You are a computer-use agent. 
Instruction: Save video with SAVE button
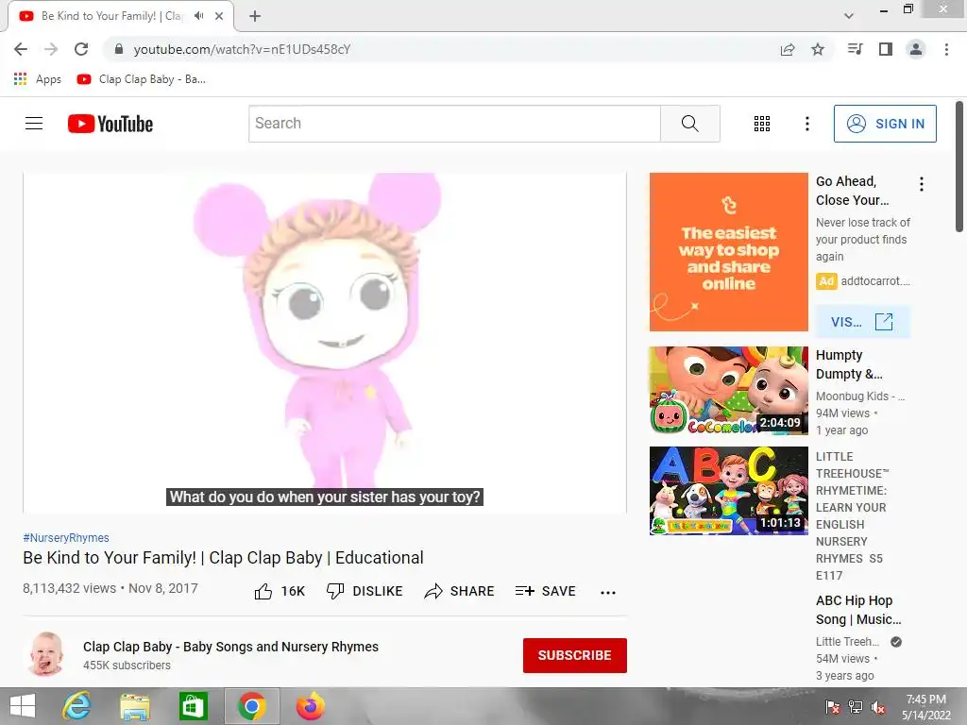(545, 591)
